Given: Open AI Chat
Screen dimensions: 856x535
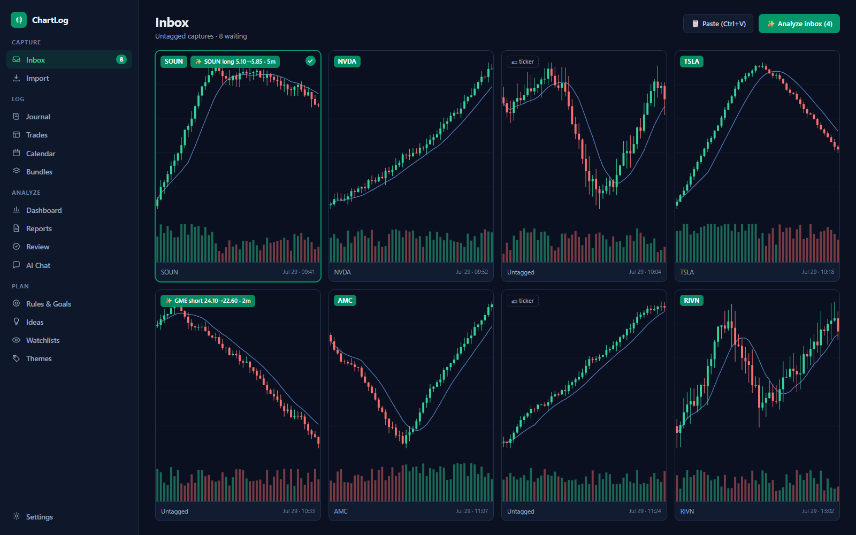Looking at the screenshot, I should pos(69,265).
